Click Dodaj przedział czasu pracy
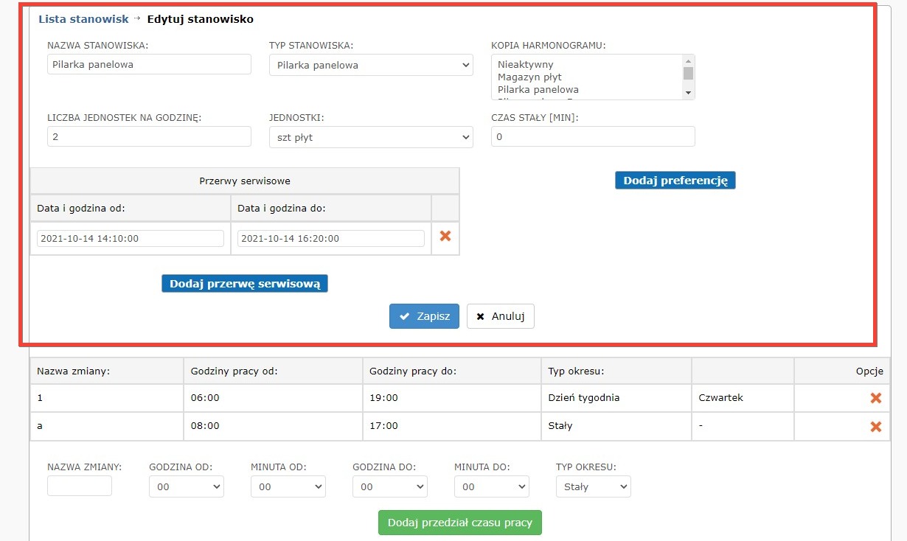 (x=460, y=523)
